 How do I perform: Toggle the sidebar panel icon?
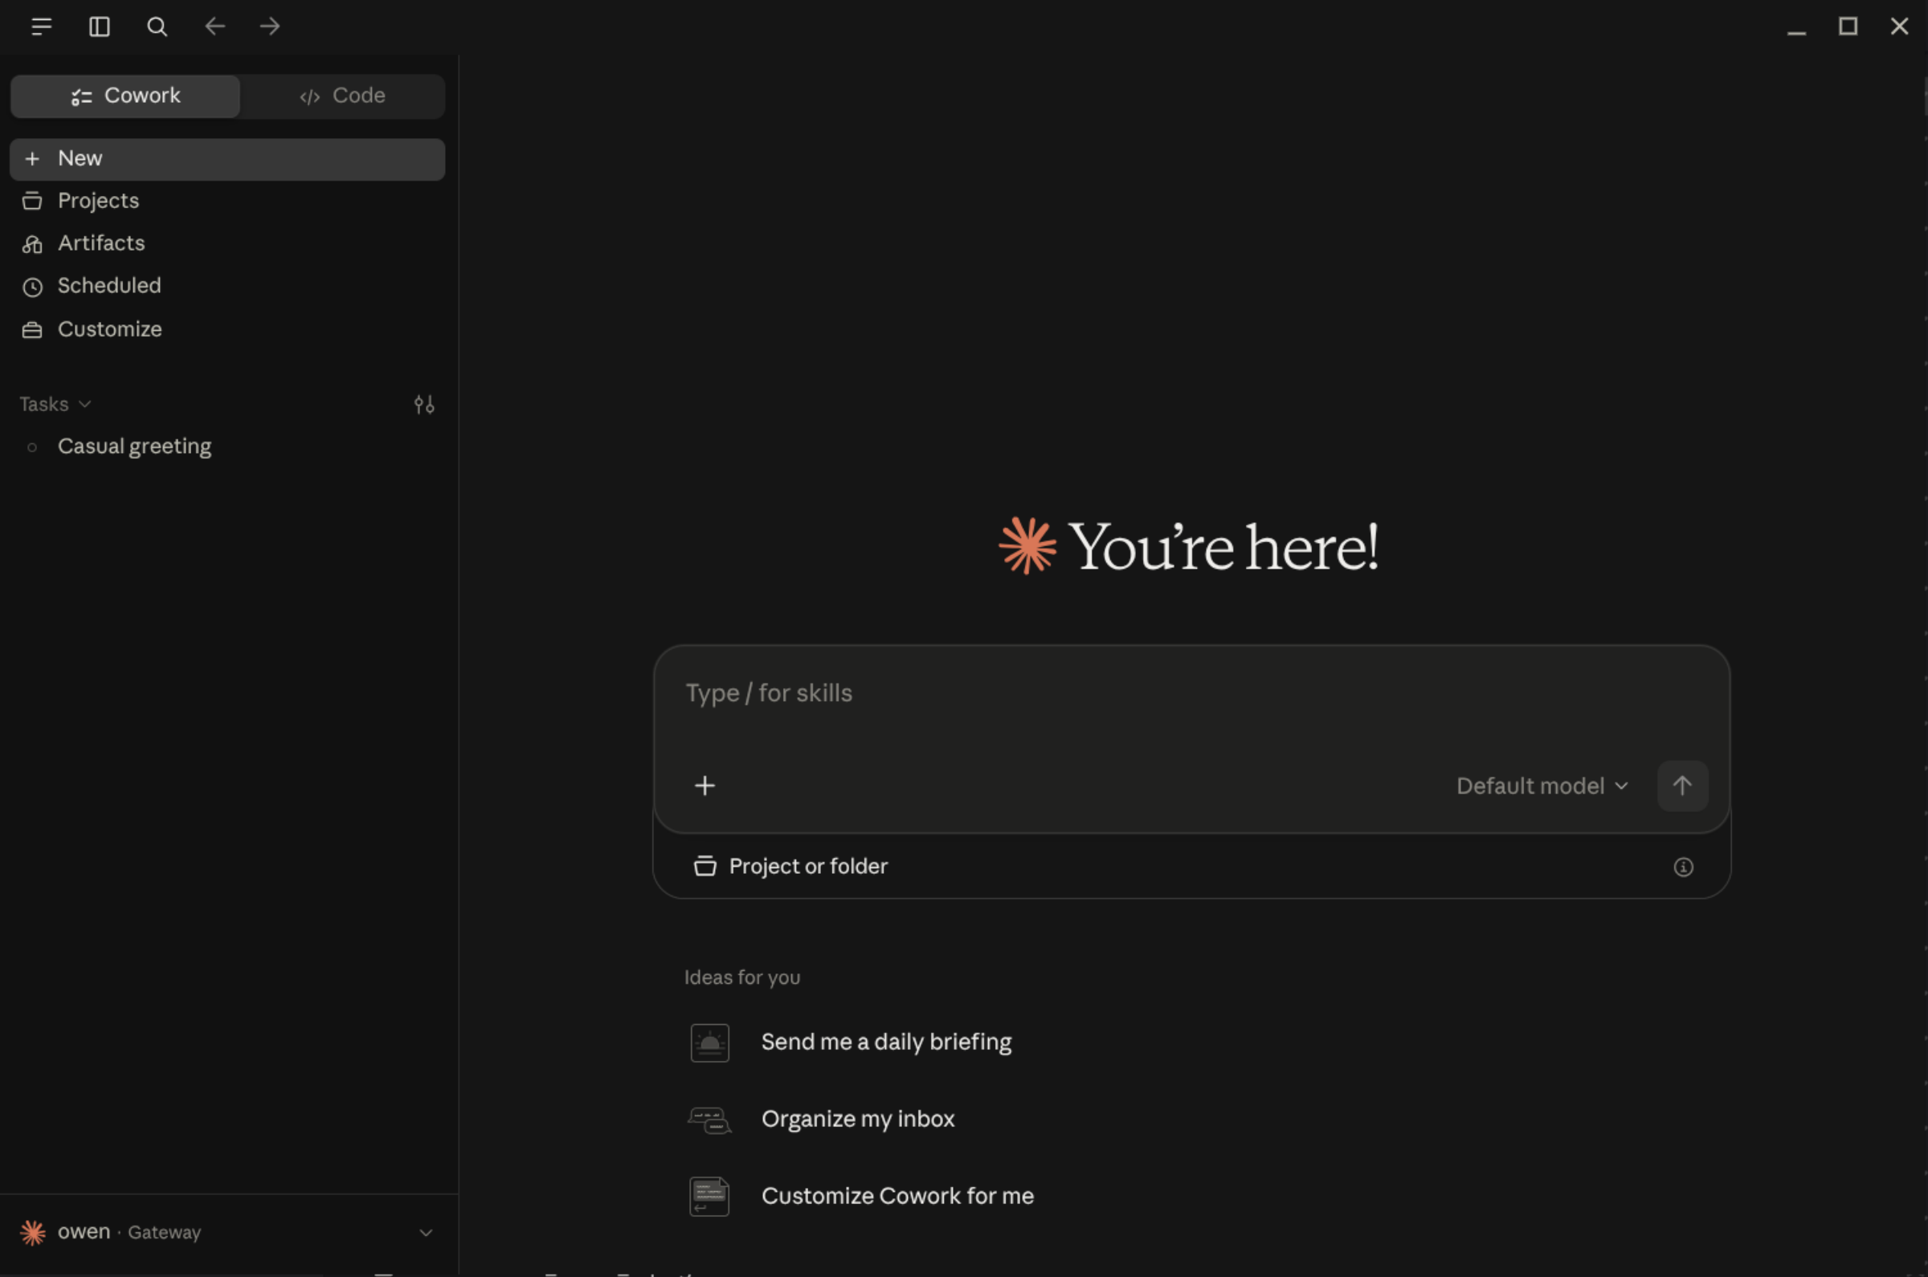pyautogui.click(x=100, y=27)
